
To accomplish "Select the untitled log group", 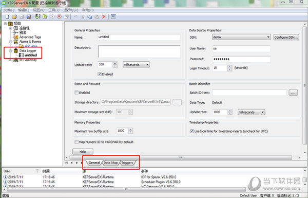I will pyautogui.click(x=31, y=55).
